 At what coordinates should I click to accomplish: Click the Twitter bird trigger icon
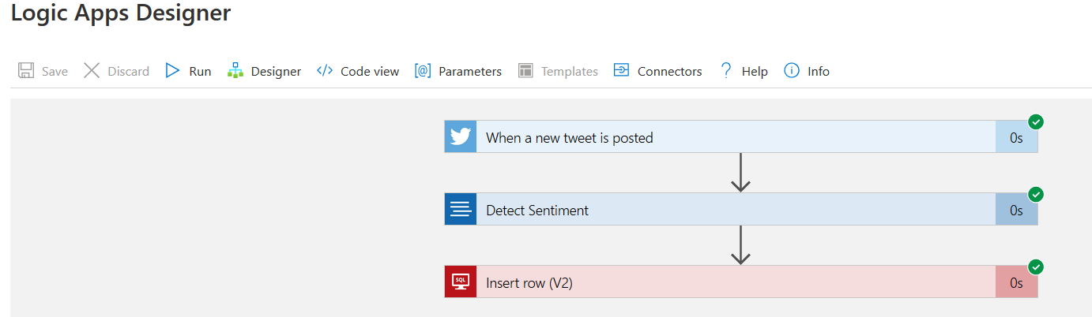pyautogui.click(x=461, y=137)
